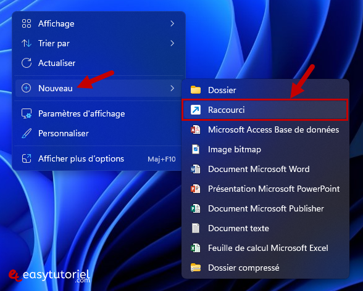Expand the Affichage submenu chevron
The height and width of the screenshot is (291, 363).
(x=172, y=23)
